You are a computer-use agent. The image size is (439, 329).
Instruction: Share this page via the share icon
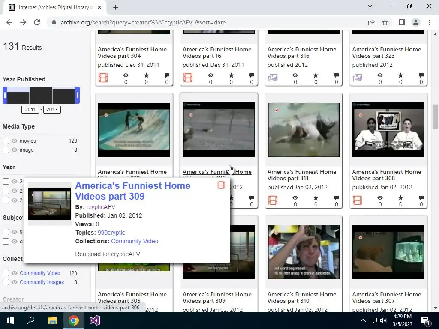(x=371, y=22)
